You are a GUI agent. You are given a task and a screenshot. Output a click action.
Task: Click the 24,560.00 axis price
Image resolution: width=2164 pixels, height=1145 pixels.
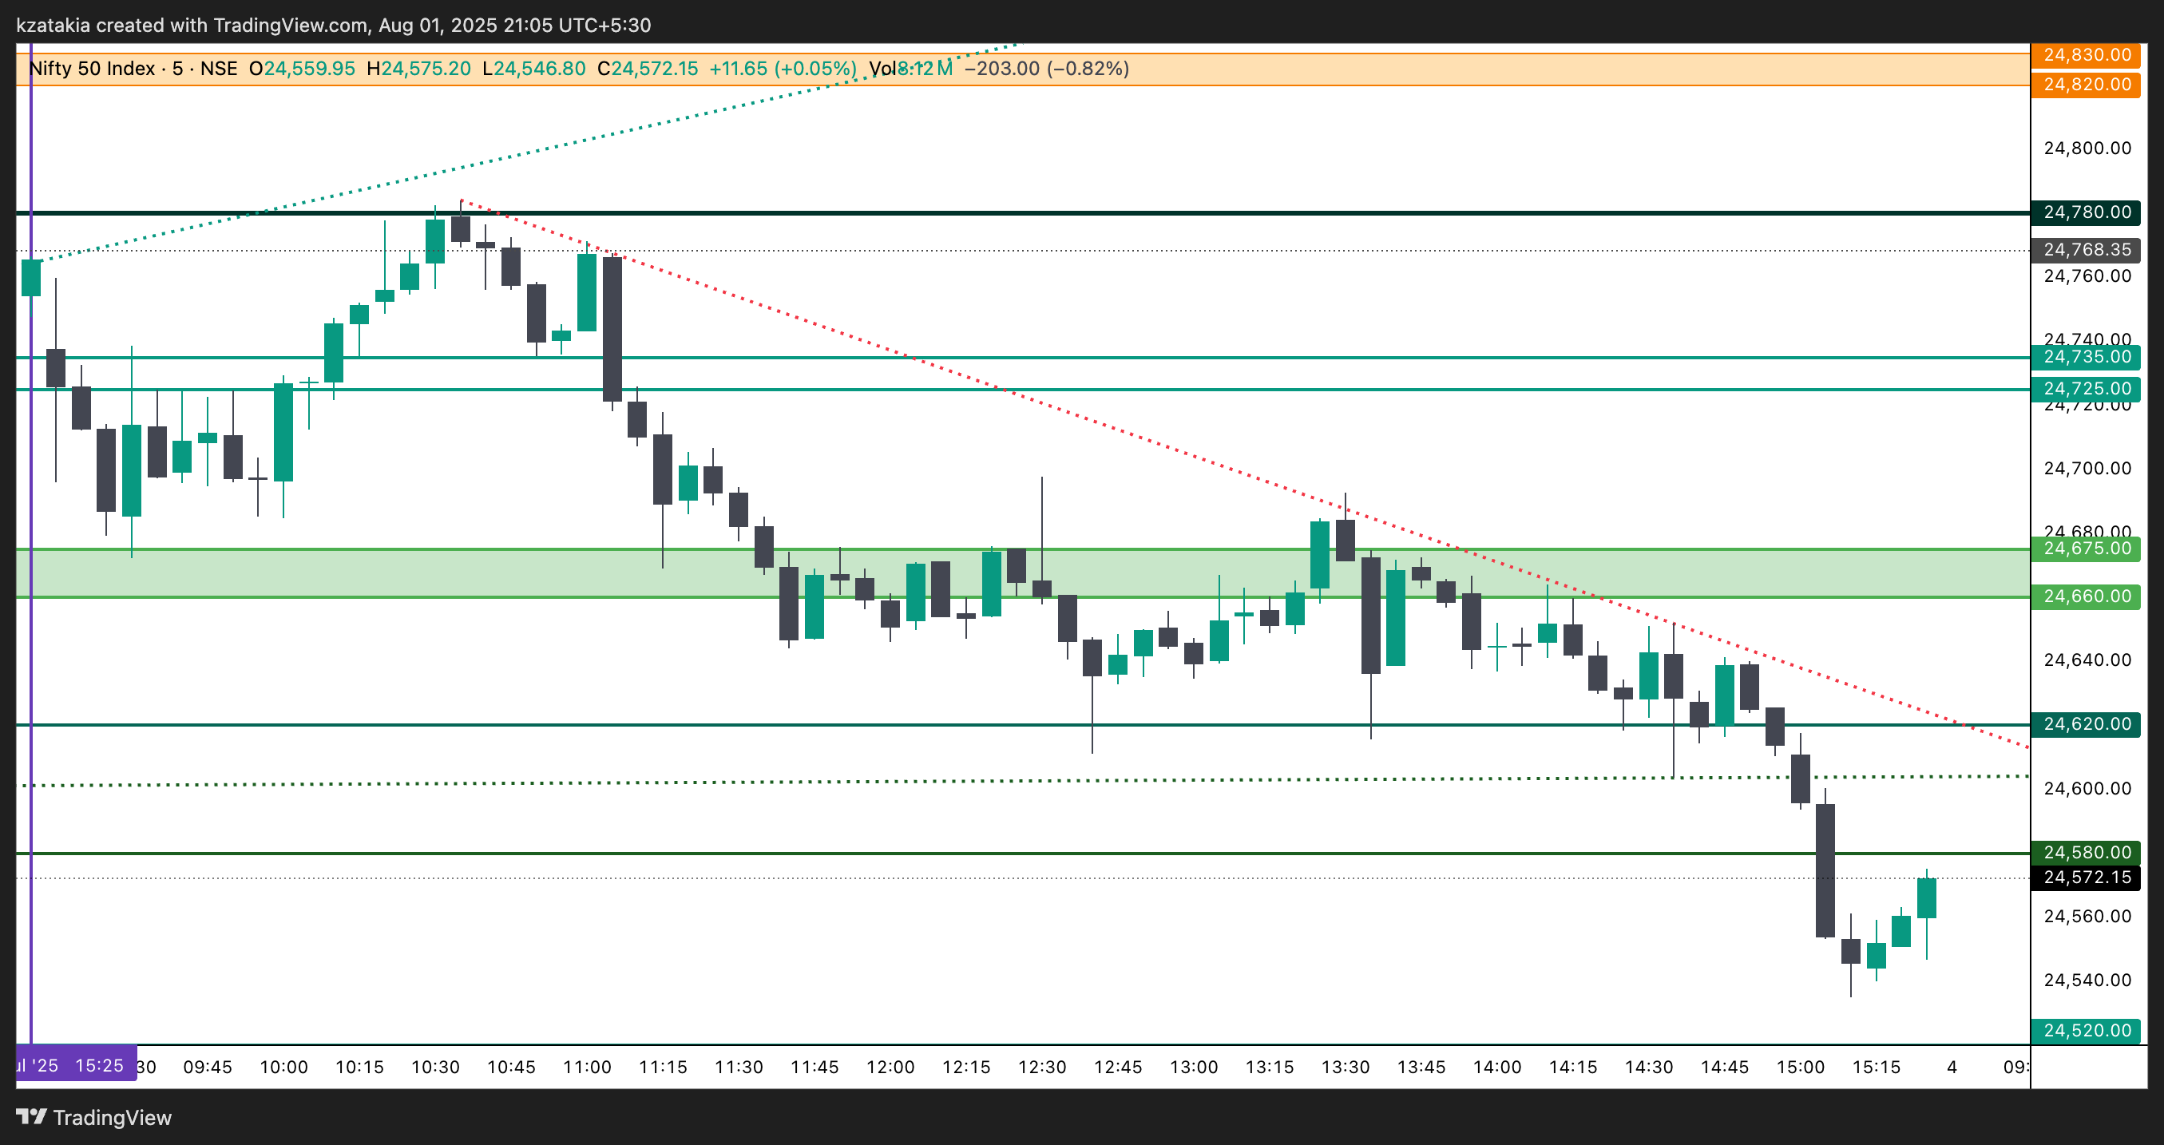point(2087,917)
